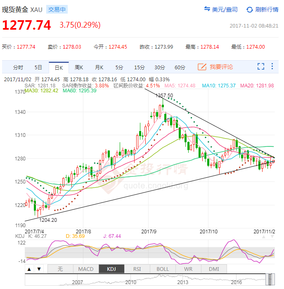Click the refresh quotes (刷新行情) icon
Viewport: 284px width, 289px height.
(250, 9)
